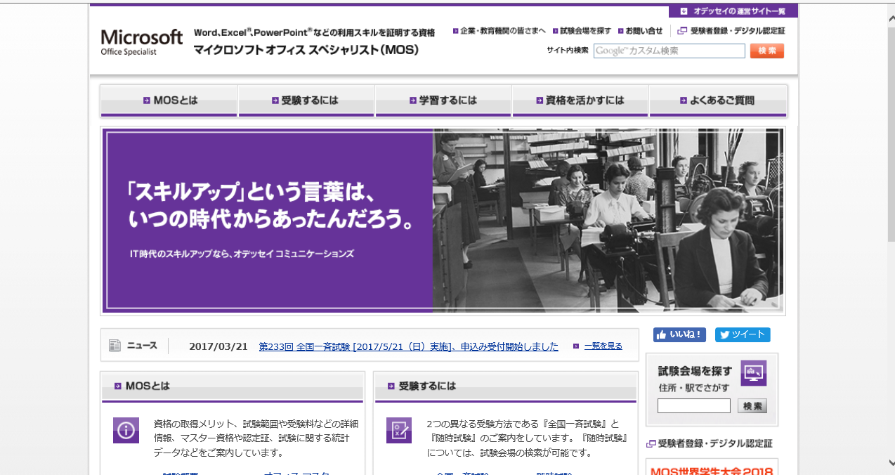Click the 2017/03/21 news date
This screenshot has width=895, height=475.
[x=218, y=346]
